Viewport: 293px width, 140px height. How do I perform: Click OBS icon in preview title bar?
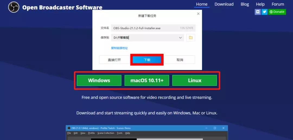point(69,128)
